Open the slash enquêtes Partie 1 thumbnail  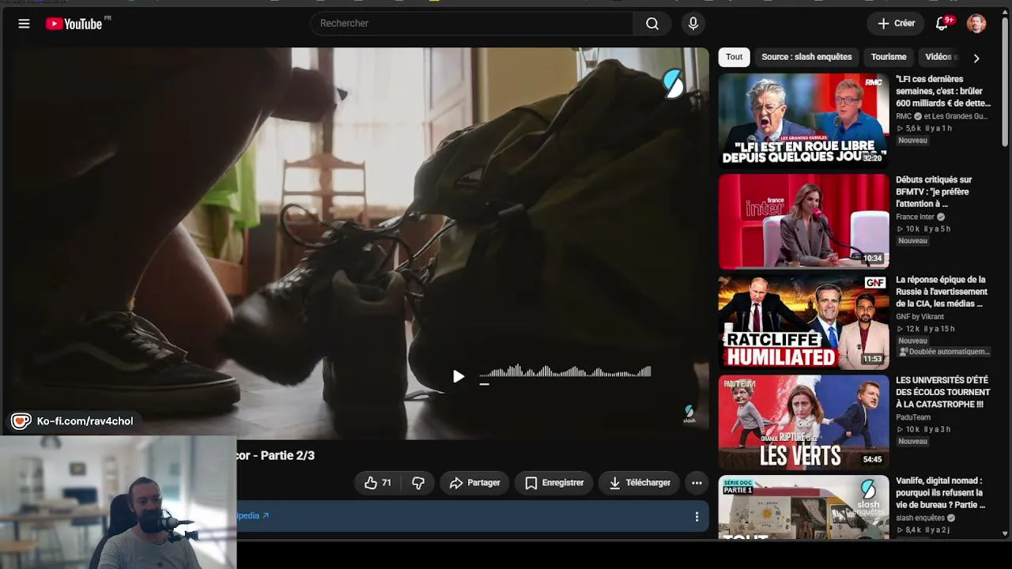(x=803, y=507)
